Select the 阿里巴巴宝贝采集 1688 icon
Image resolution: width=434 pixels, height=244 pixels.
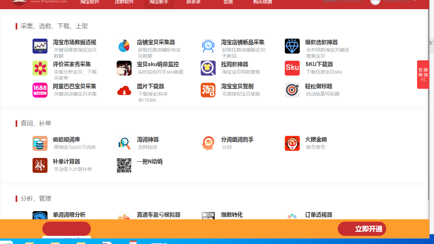[x=40, y=90]
